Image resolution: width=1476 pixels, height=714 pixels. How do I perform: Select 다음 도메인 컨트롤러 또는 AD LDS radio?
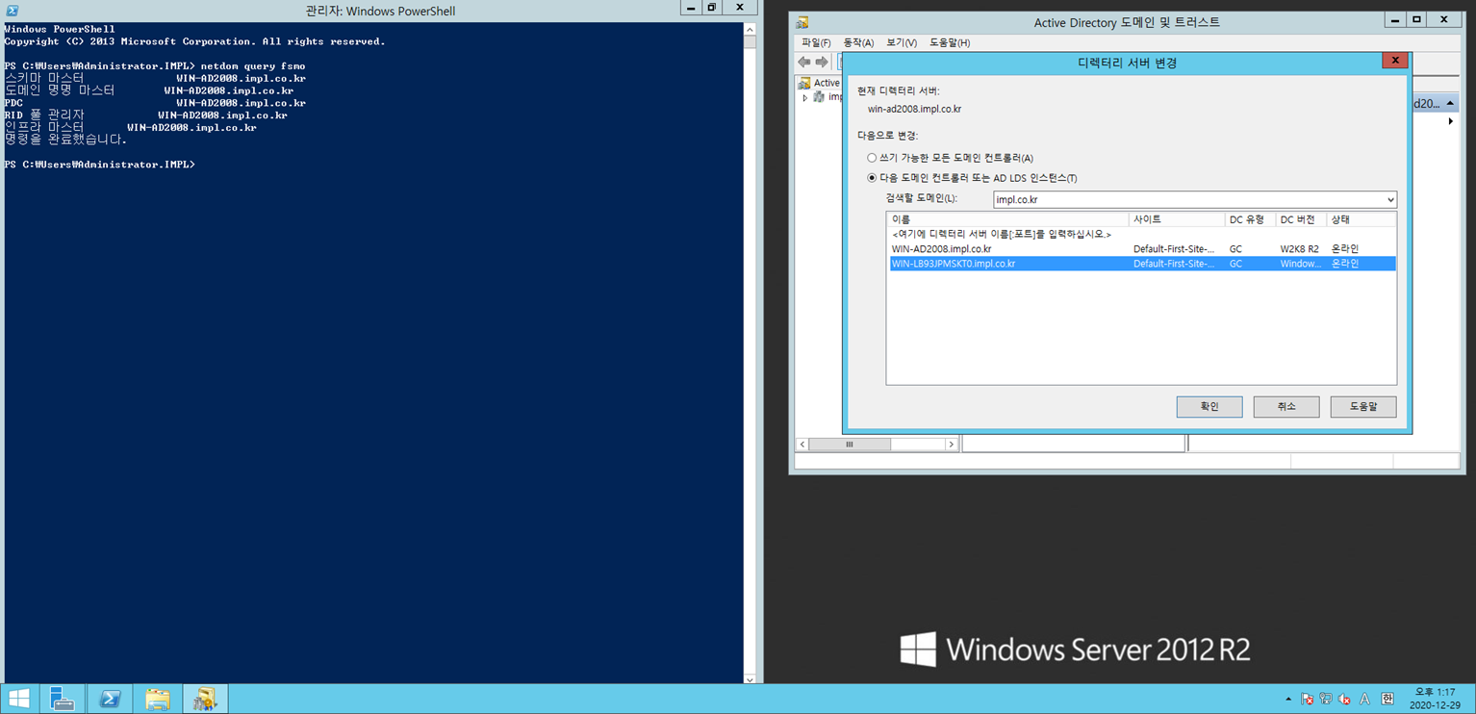pos(872,178)
